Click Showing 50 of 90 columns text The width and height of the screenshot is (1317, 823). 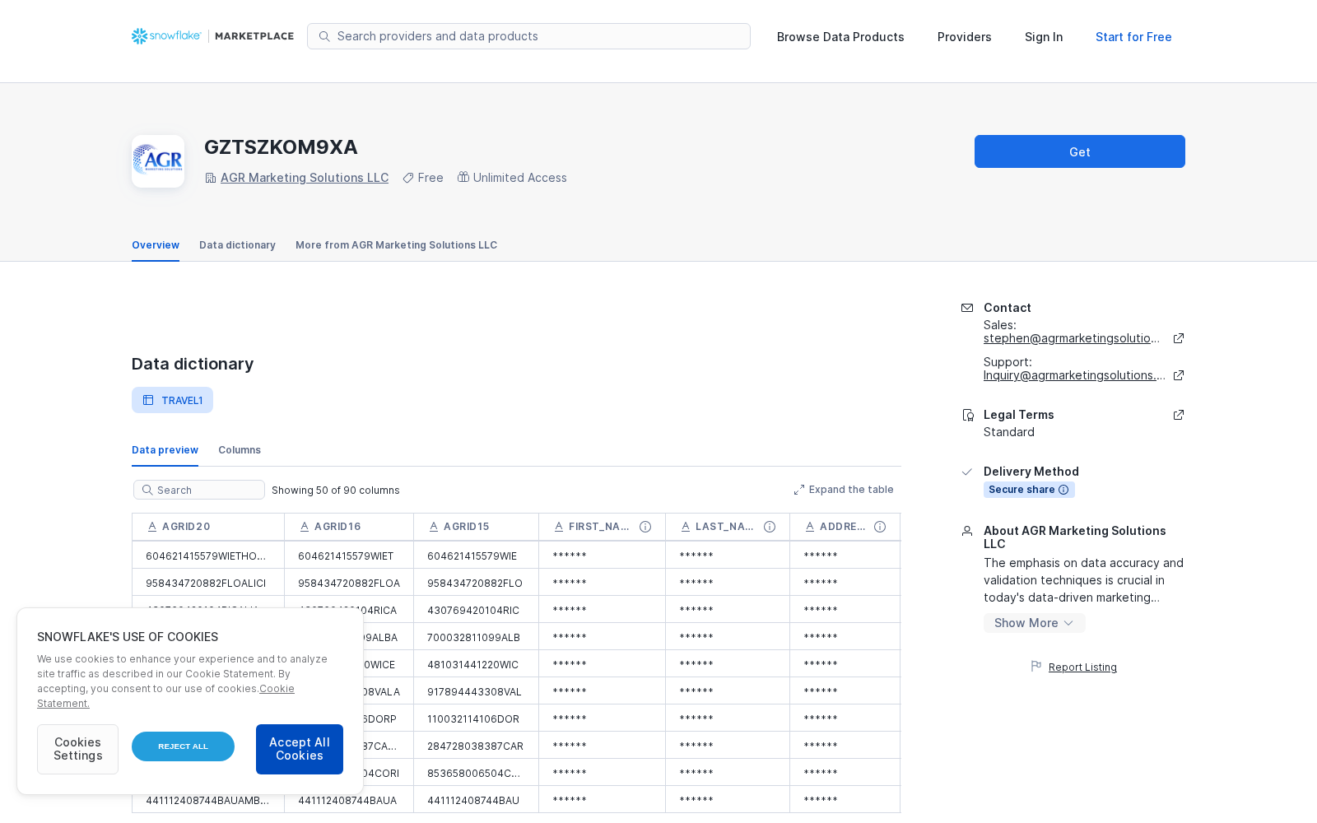[x=336, y=491]
